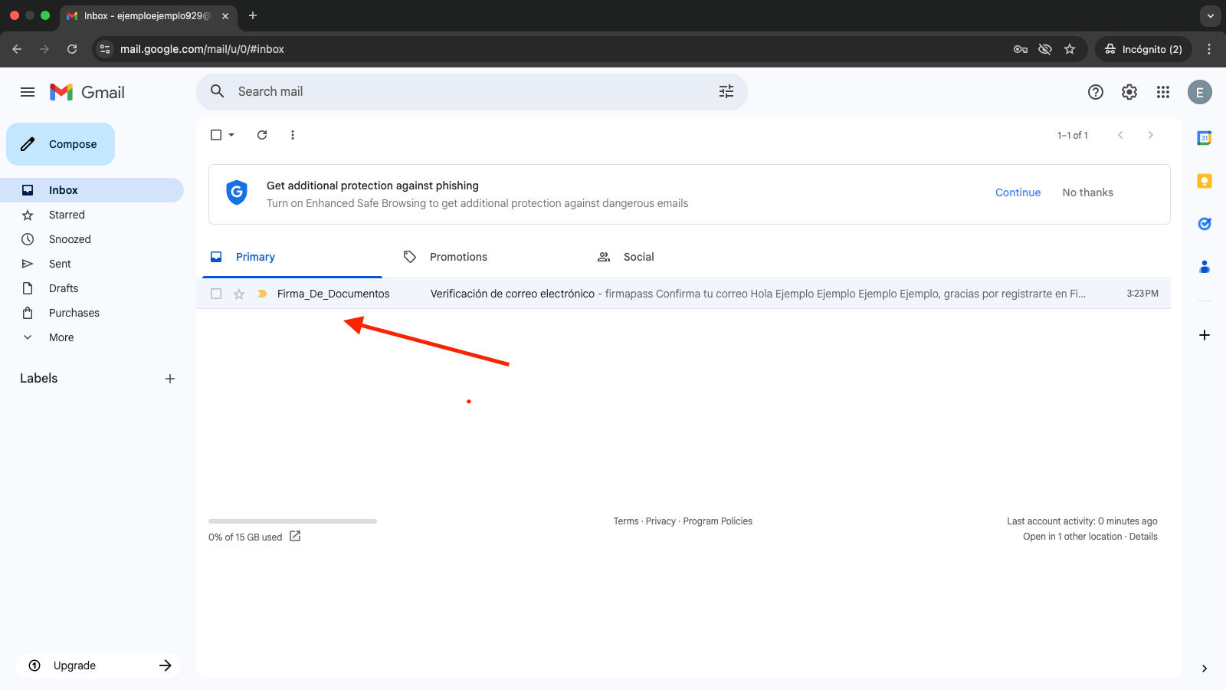Click Continue for Enhanced Safe Browsing
The height and width of the screenshot is (690, 1226).
[1018, 192]
